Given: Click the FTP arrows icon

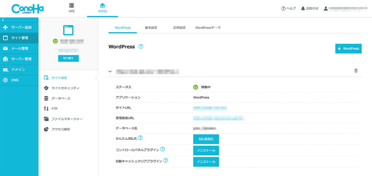Looking at the screenshot, I should 46,109.
